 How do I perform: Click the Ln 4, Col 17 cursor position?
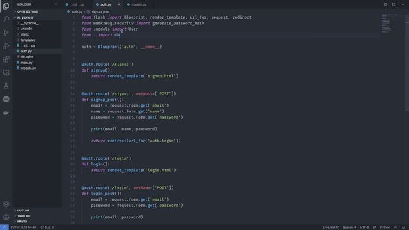point(330,227)
